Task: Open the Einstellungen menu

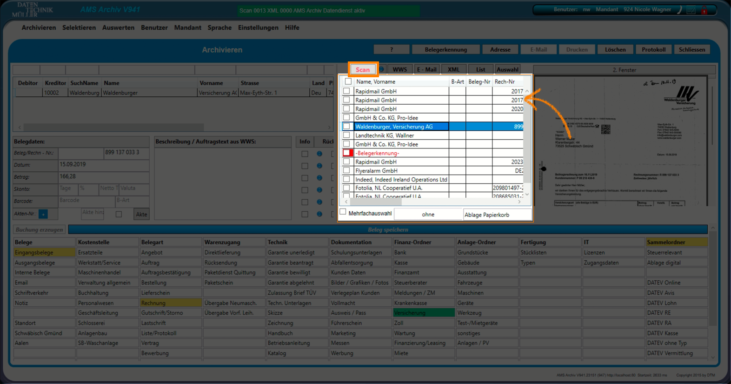Action: tap(258, 27)
